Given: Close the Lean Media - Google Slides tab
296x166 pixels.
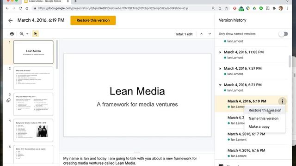Looking at the screenshot, I should (x=68, y=1).
